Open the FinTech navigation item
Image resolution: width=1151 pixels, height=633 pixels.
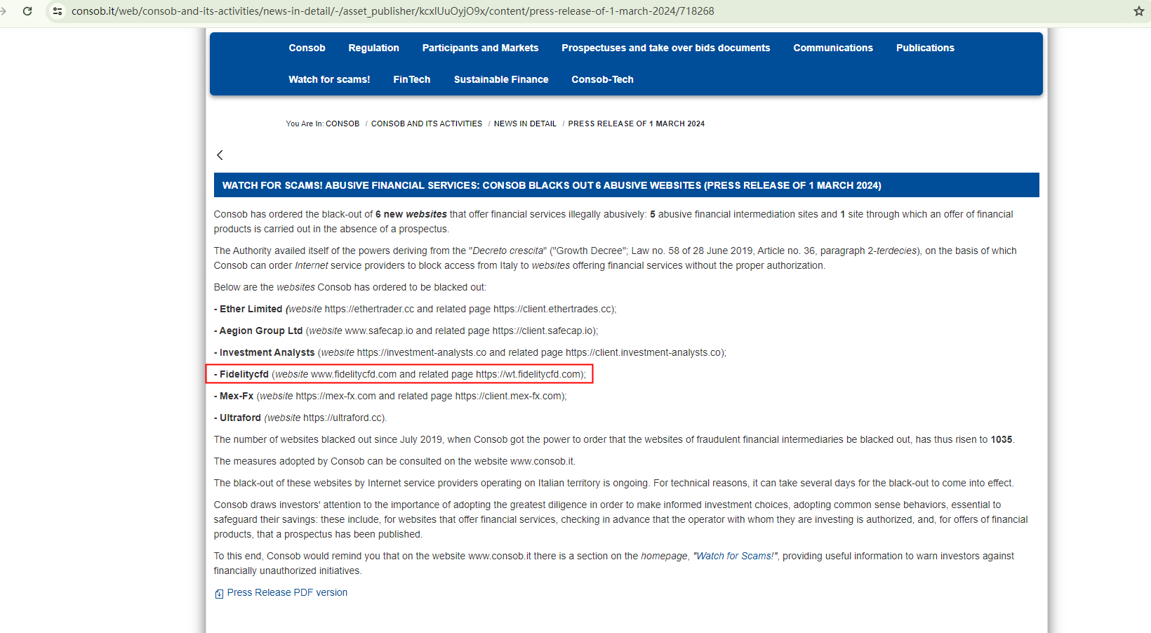click(x=411, y=79)
